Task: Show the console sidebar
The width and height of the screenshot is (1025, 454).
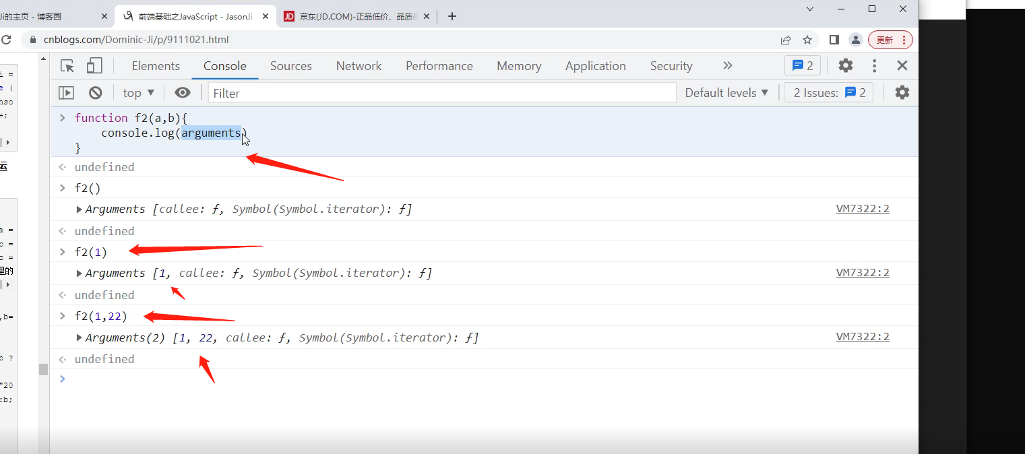Action: click(66, 93)
